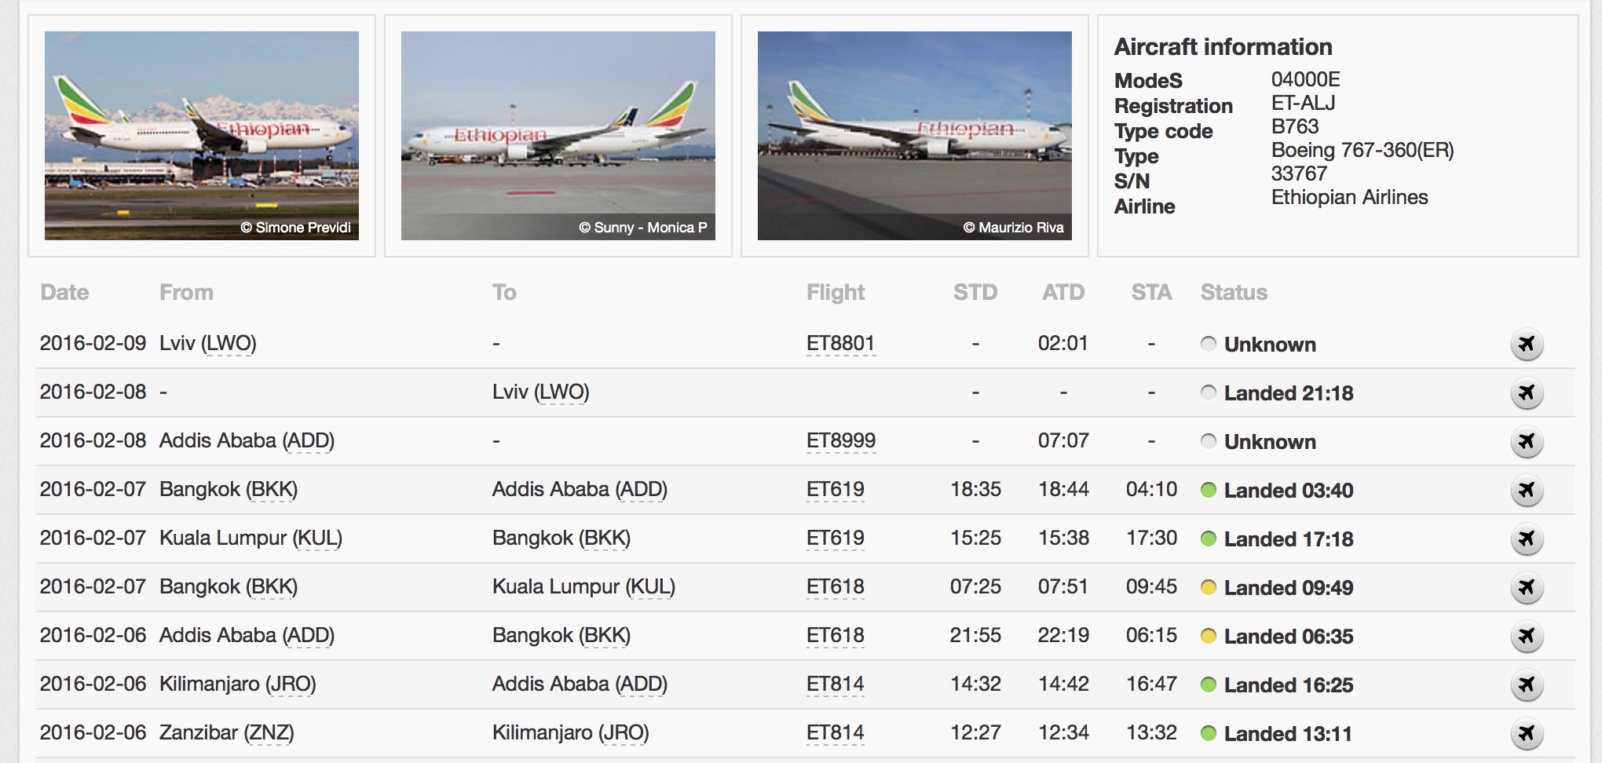Click the plane icon for flight ET8801
This screenshot has width=1602, height=763.
1526,344
